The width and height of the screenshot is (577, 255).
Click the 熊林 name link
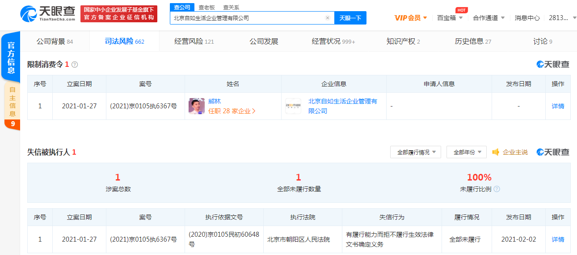pos(215,101)
